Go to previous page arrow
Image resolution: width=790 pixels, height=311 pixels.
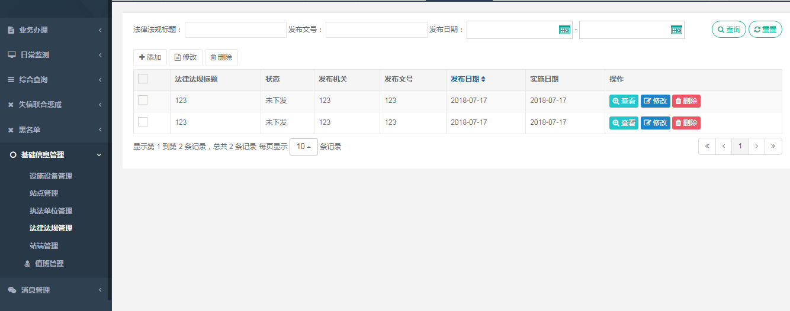pos(724,146)
